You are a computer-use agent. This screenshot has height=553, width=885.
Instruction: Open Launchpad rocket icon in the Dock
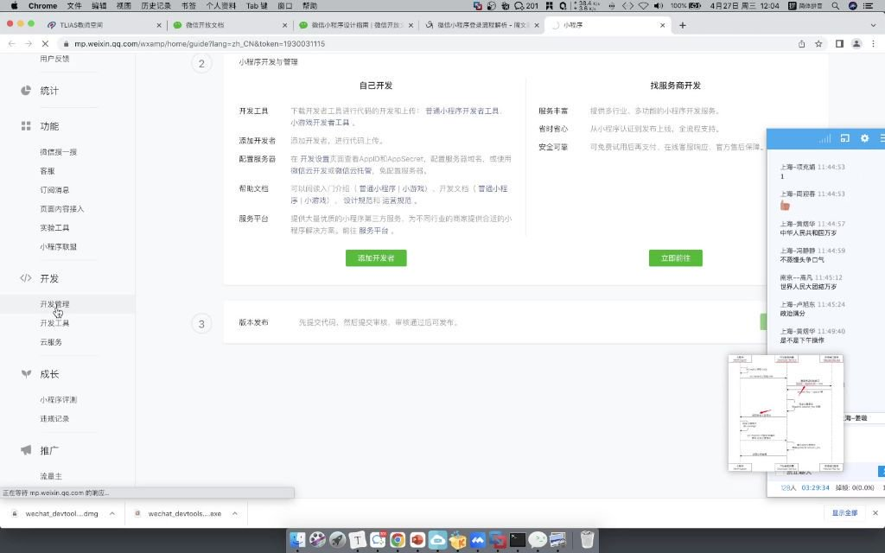click(x=338, y=539)
